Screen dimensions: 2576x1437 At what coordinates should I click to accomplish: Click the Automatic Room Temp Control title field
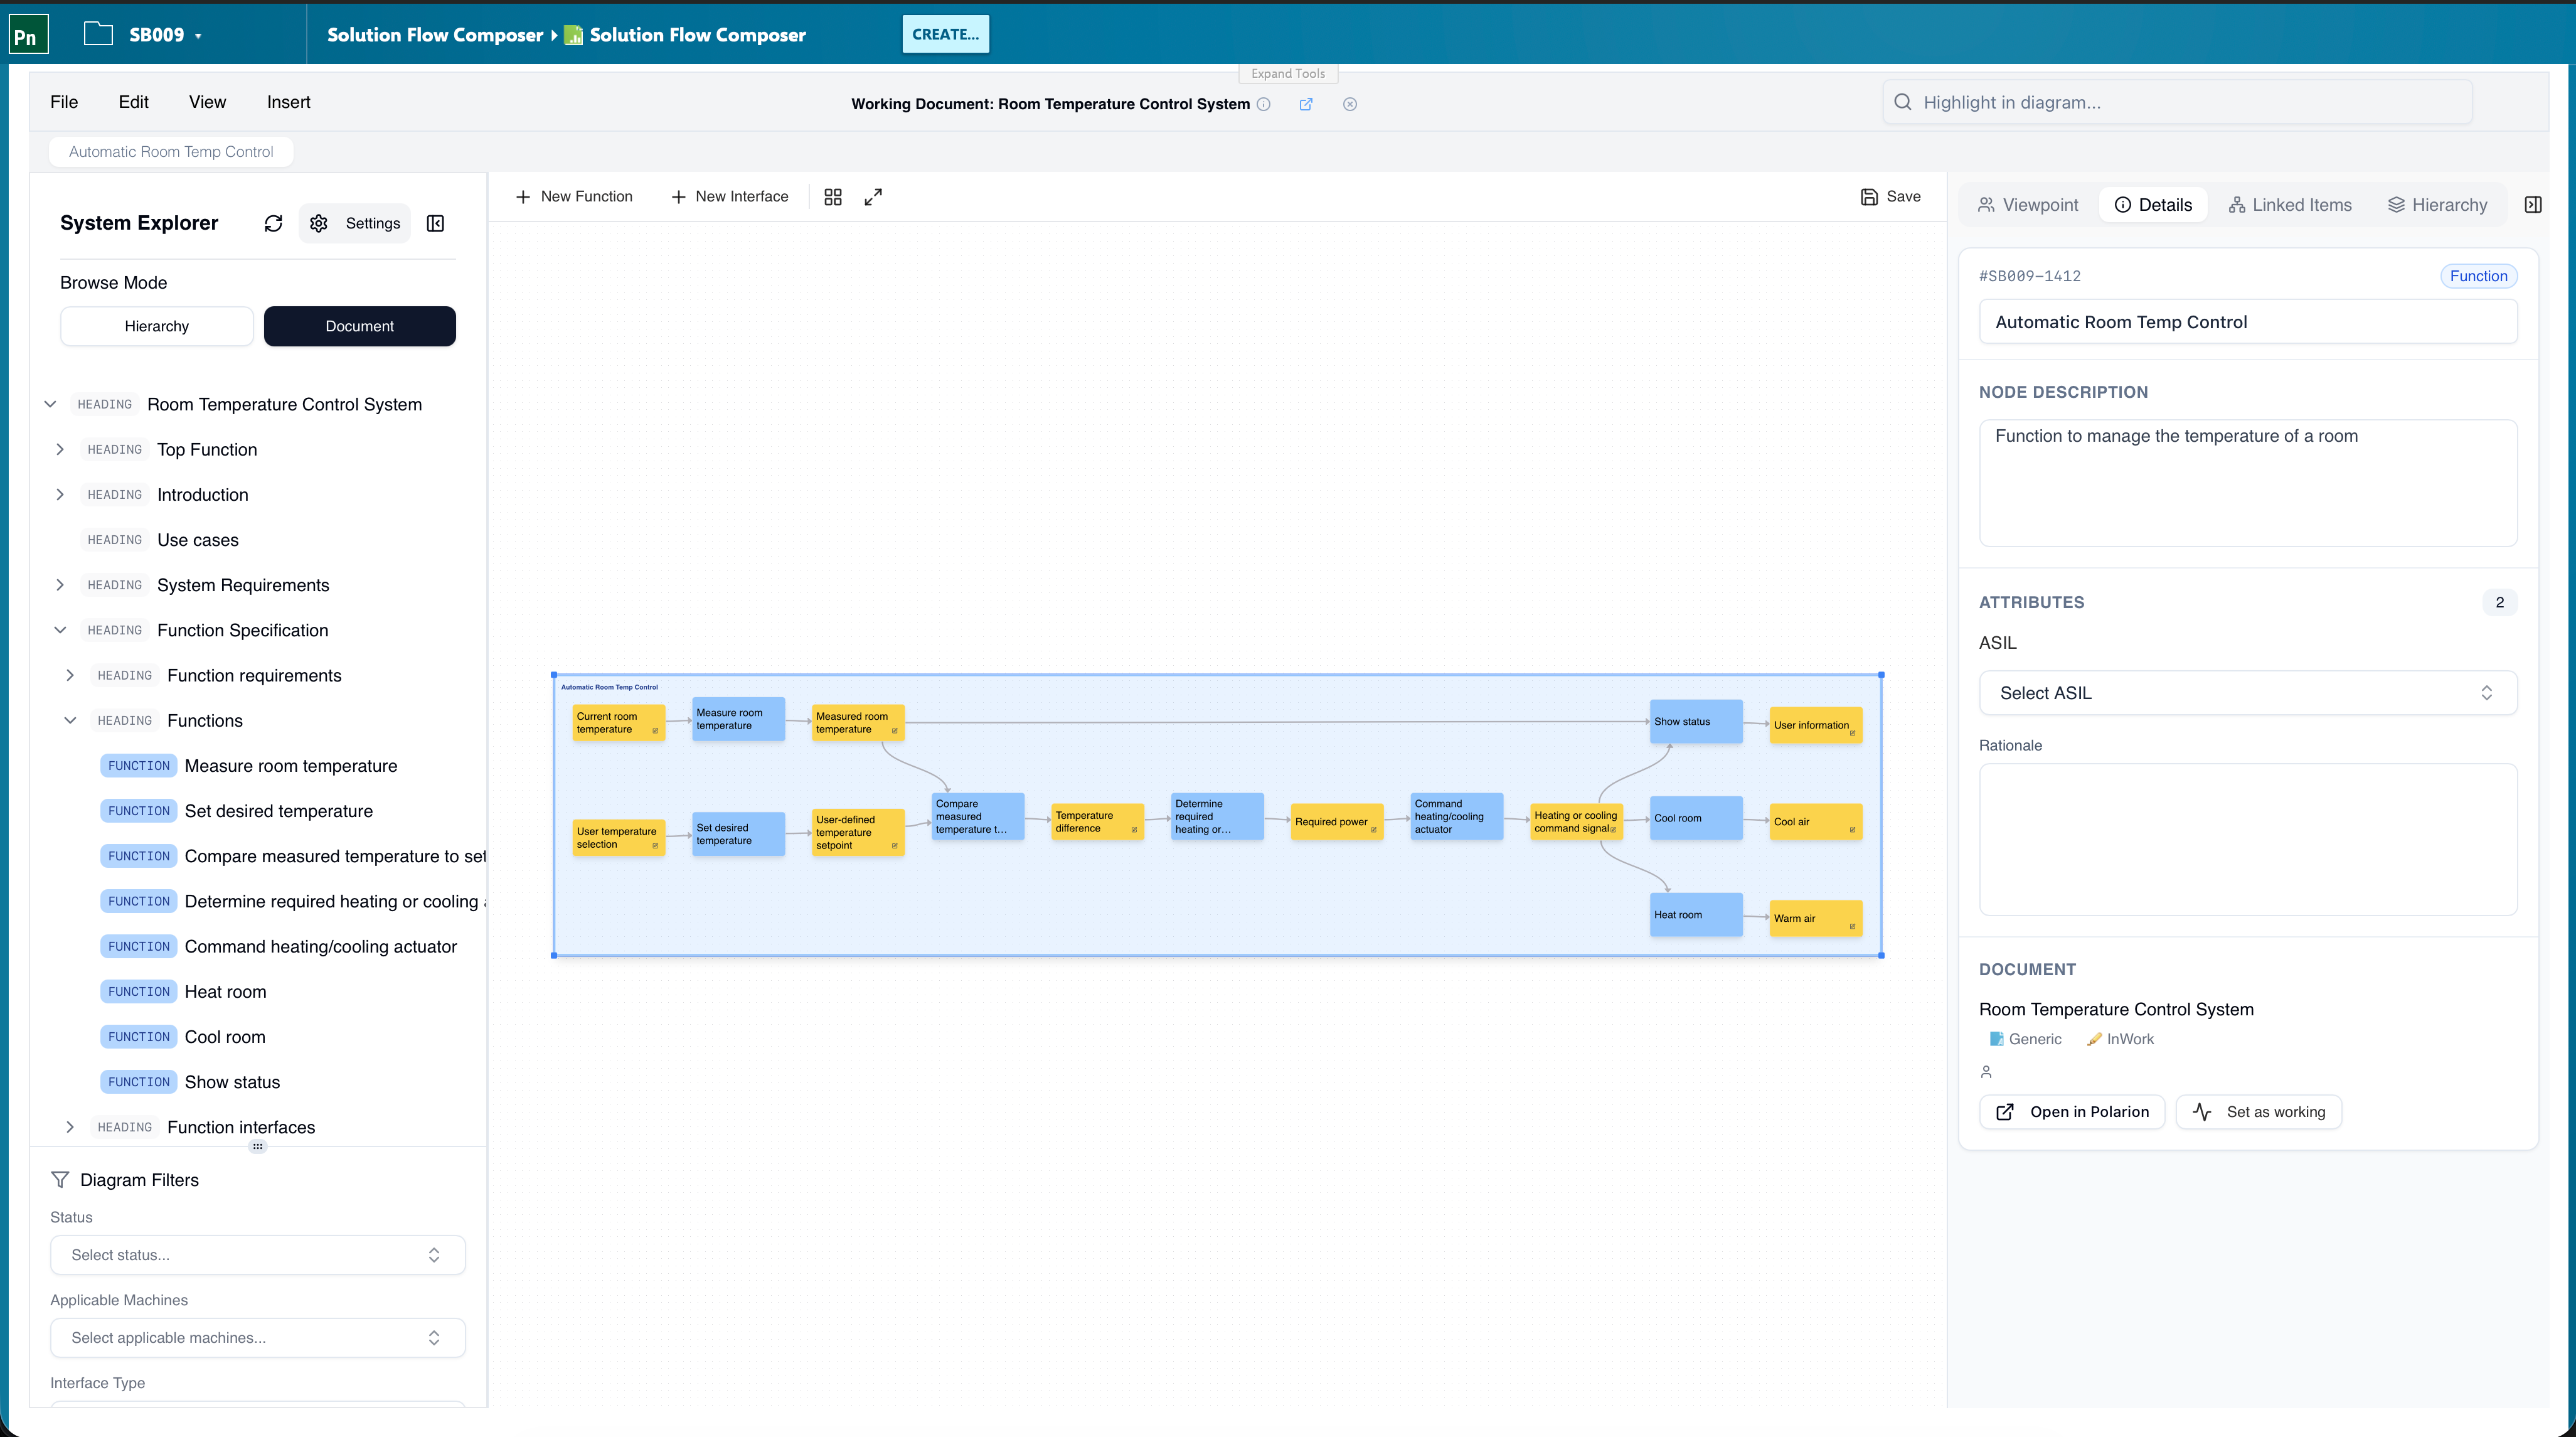point(2247,322)
